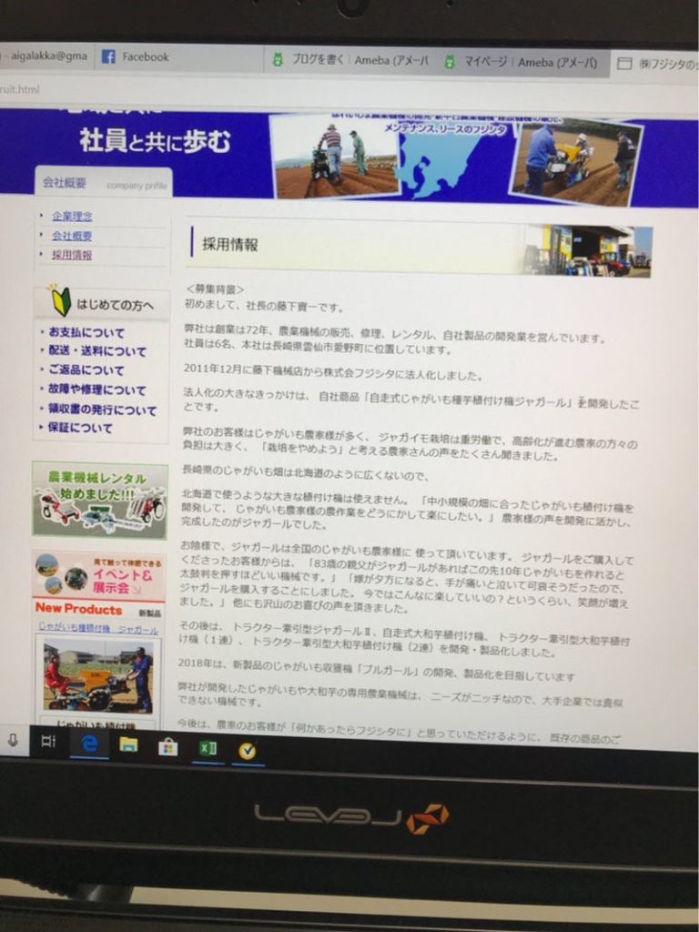
Task: Open Microsoft Store from the taskbar
Action: [167, 747]
